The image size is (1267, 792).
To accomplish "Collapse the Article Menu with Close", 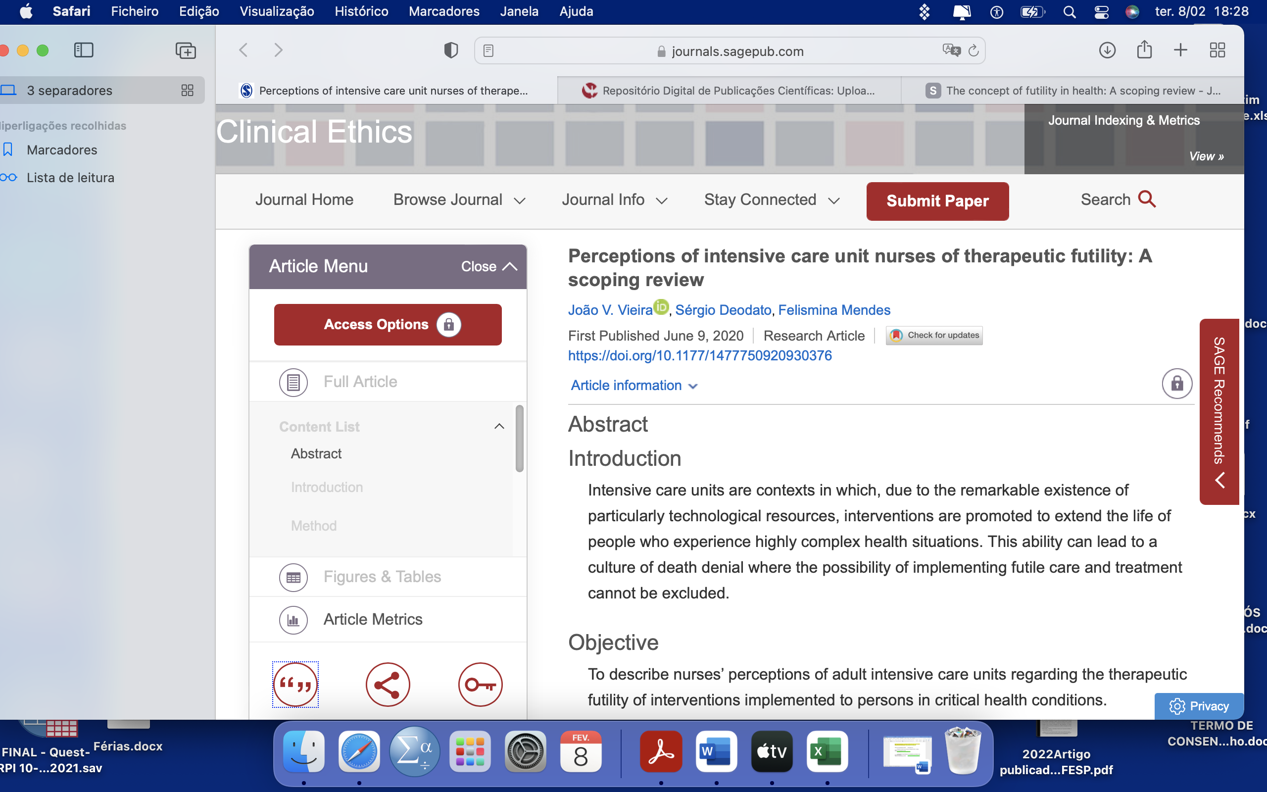I will pos(488,266).
